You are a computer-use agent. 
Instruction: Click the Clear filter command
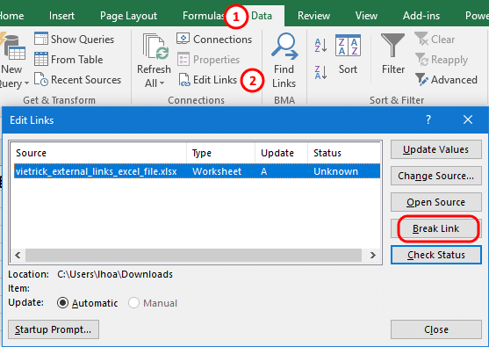(x=435, y=39)
